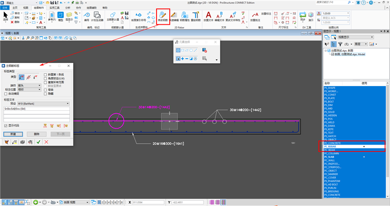
Task: Click the filter funnel icon in layer panel
Action: 340,43
